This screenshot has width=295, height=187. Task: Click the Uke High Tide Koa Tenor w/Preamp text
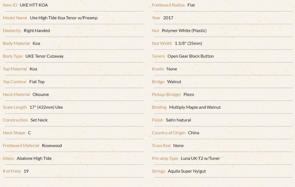pos(64,18)
